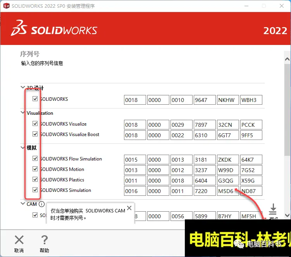The height and width of the screenshot is (257, 291).
Task: Close the SOLIDWORKS CAM tooltip popup
Action: click(x=129, y=208)
